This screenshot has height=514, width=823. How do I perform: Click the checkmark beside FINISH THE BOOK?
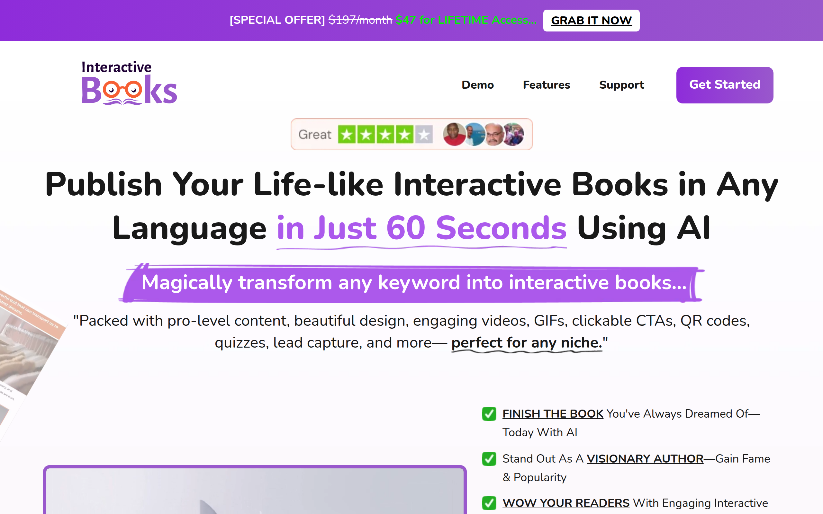[489, 414]
